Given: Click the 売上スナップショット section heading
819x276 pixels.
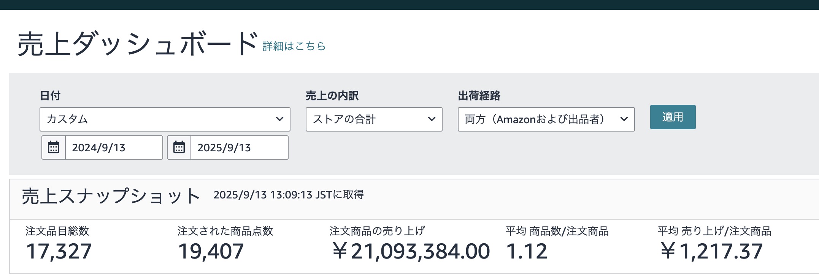Looking at the screenshot, I should point(111,197).
